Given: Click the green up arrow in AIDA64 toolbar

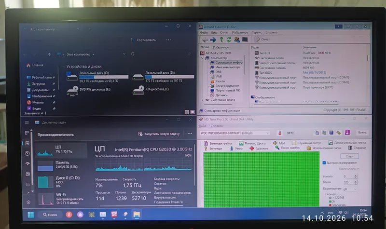Looking at the screenshot, I should coord(221,40).
